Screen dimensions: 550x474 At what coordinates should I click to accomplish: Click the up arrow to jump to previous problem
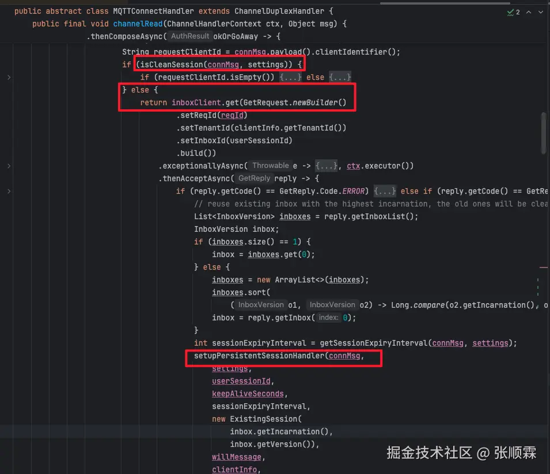pyautogui.click(x=528, y=12)
